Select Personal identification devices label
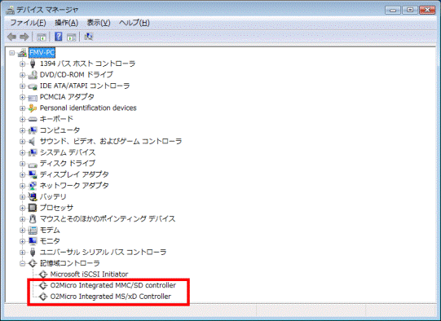 tap(88, 108)
